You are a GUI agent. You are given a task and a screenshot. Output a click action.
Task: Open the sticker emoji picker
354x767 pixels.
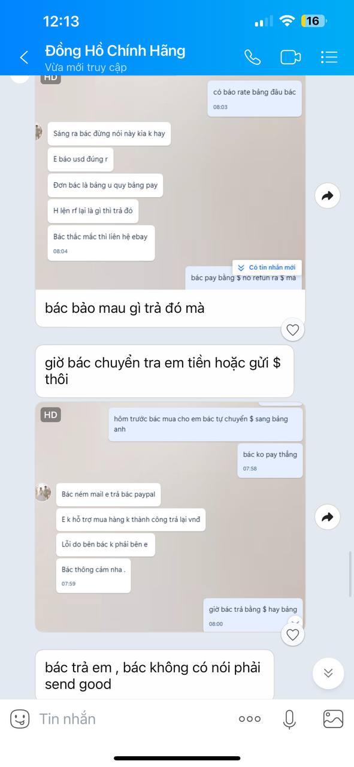click(x=20, y=718)
